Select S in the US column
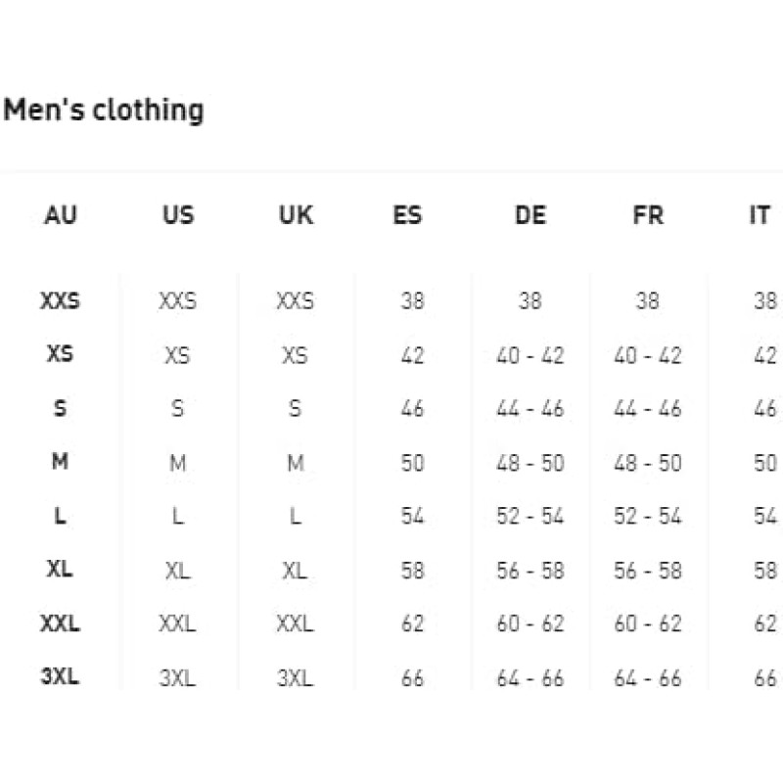Image resolution: width=783 pixels, height=783 pixels. (x=177, y=408)
